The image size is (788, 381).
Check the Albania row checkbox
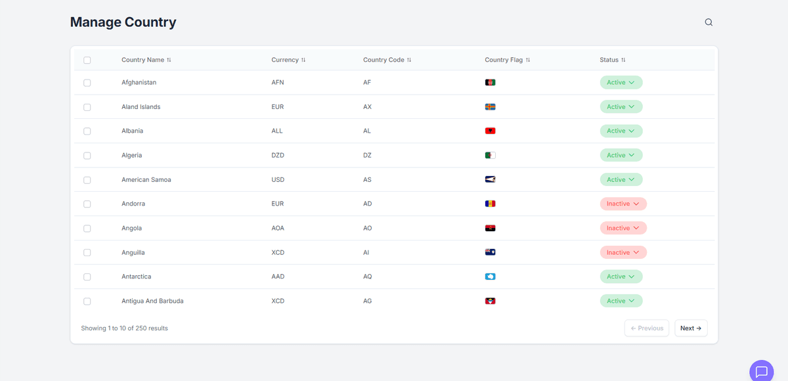[x=87, y=131]
